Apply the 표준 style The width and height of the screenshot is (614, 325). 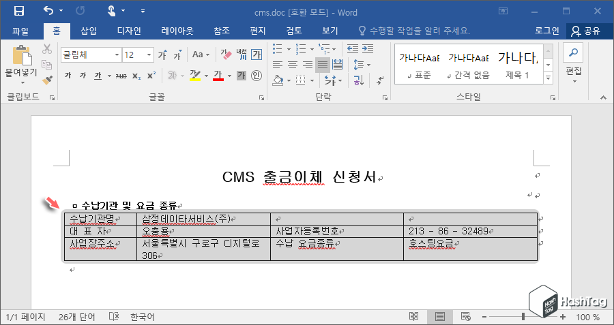pyautogui.click(x=420, y=65)
